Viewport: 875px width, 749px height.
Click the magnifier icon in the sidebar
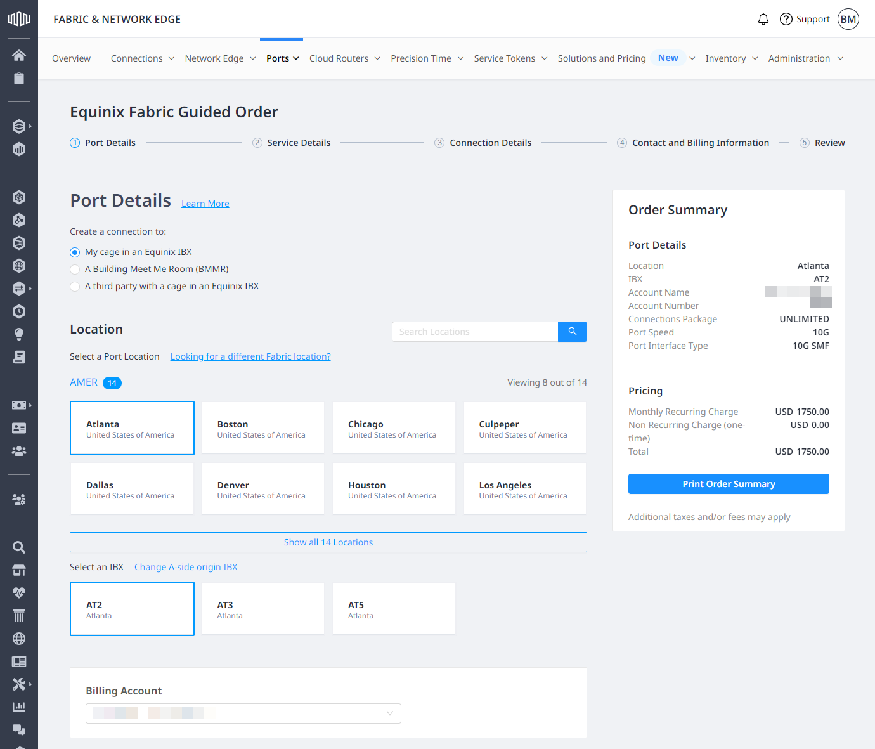point(19,547)
